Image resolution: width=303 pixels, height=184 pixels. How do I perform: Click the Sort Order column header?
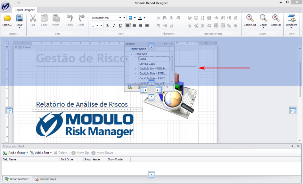(71, 159)
